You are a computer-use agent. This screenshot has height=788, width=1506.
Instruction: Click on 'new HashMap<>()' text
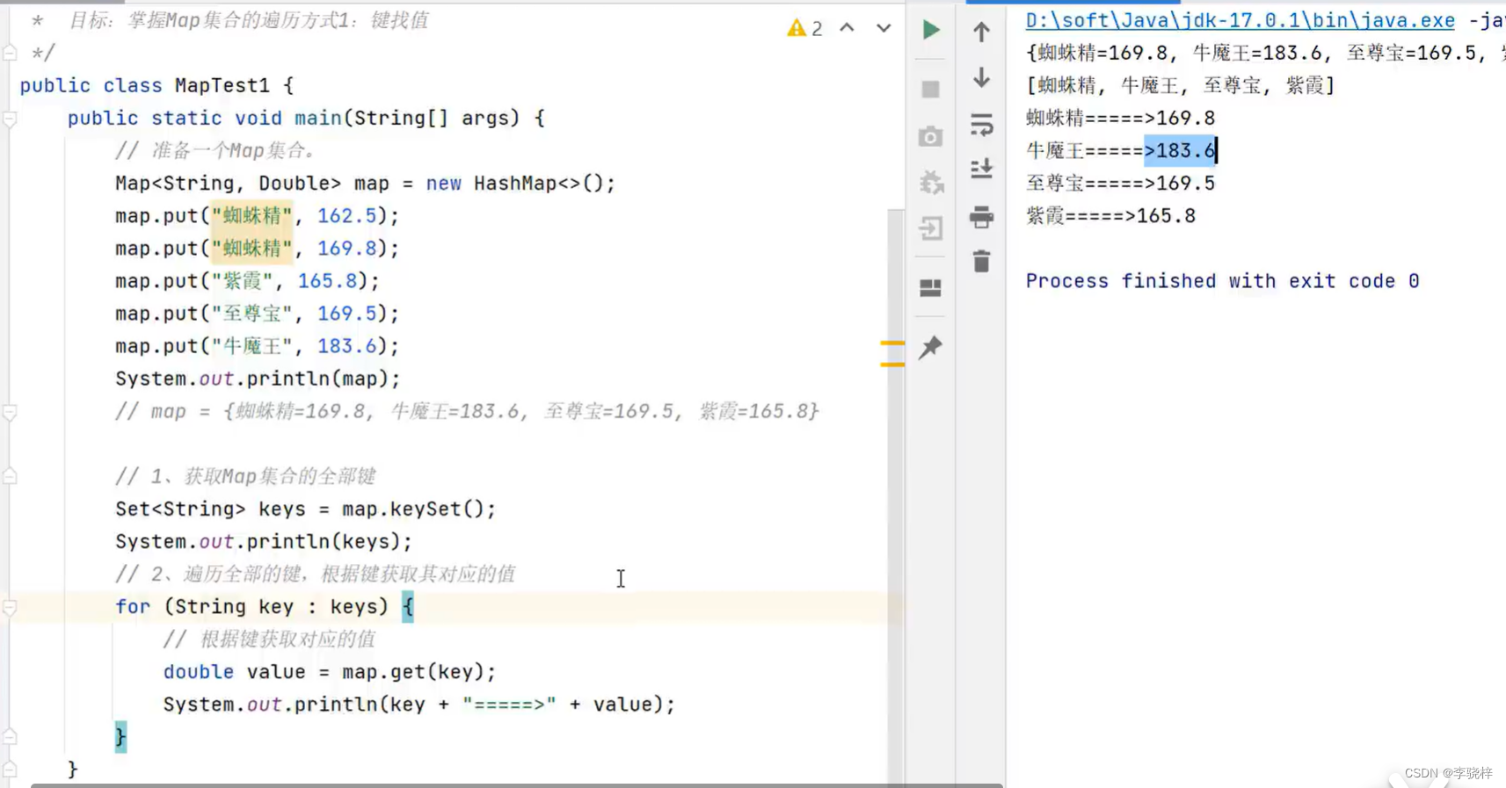pos(514,183)
